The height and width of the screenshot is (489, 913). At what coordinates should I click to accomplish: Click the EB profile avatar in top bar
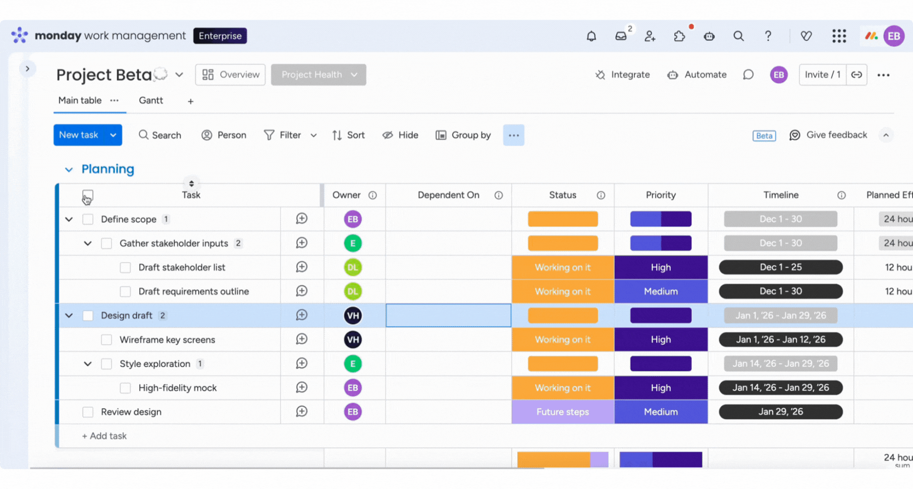tap(894, 36)
